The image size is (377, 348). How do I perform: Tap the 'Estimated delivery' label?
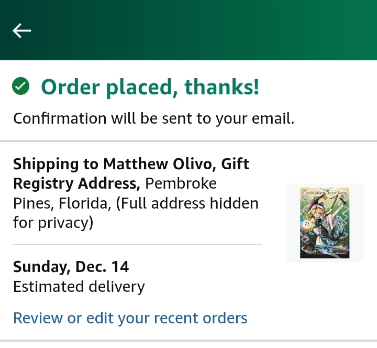click(x=79, y=287)
